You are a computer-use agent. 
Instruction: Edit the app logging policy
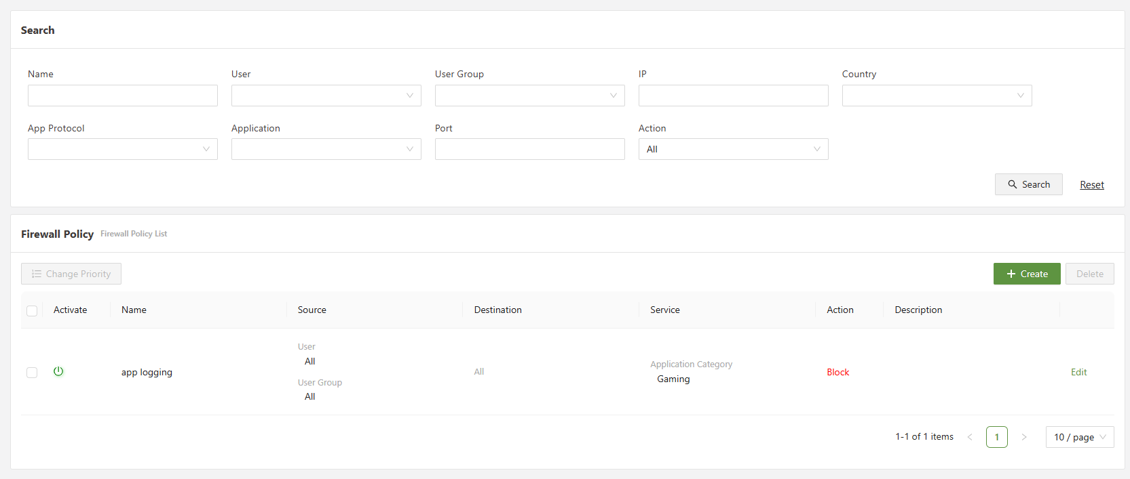point(1078,372)
